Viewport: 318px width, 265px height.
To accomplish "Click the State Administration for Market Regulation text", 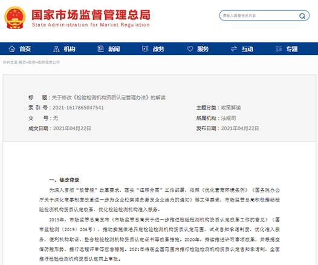I will point(91,25).
